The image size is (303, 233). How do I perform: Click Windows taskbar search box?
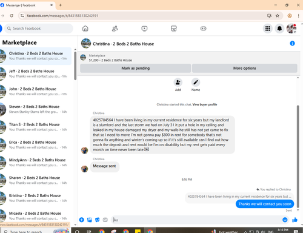(36, 231)
